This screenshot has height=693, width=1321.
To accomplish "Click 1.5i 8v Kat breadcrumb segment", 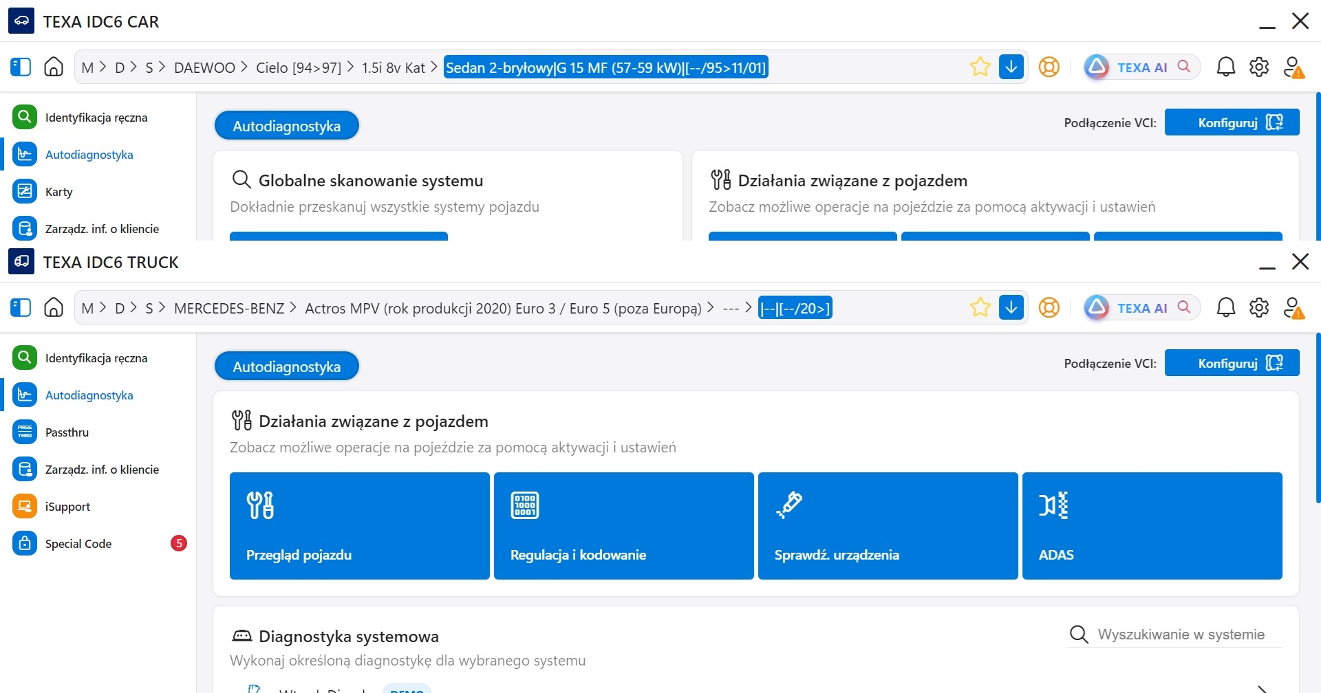I will (394, 67).
